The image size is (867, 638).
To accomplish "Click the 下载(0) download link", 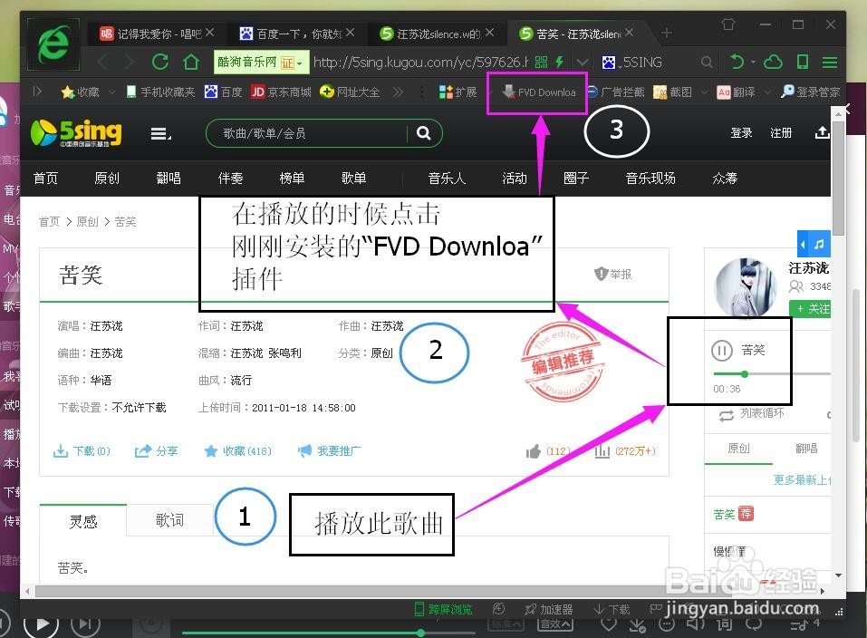I will 82,451.
